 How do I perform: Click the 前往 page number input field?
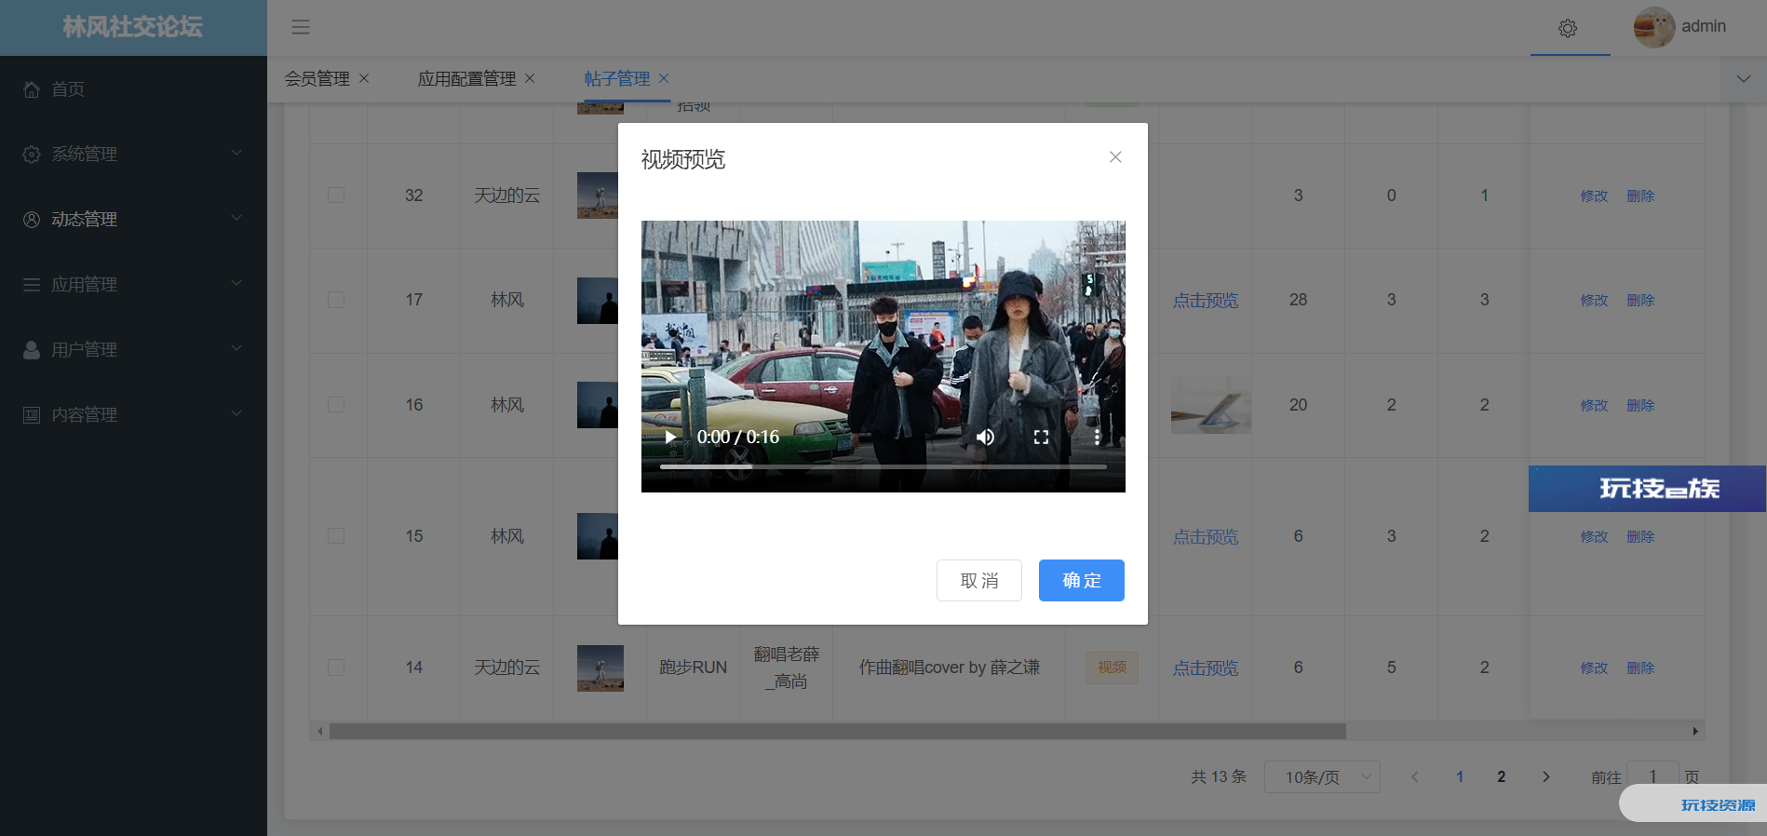[1652, 776]
